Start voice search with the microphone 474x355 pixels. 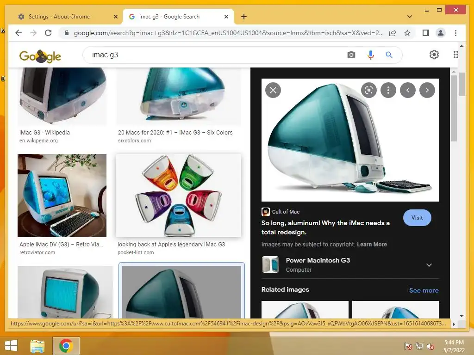pyautogui.click(x=371, y=55)
